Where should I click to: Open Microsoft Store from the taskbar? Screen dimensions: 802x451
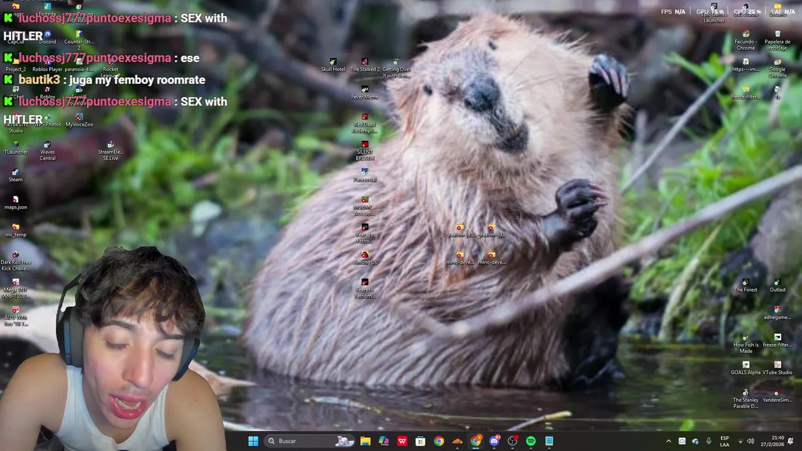tap(420, 441)
